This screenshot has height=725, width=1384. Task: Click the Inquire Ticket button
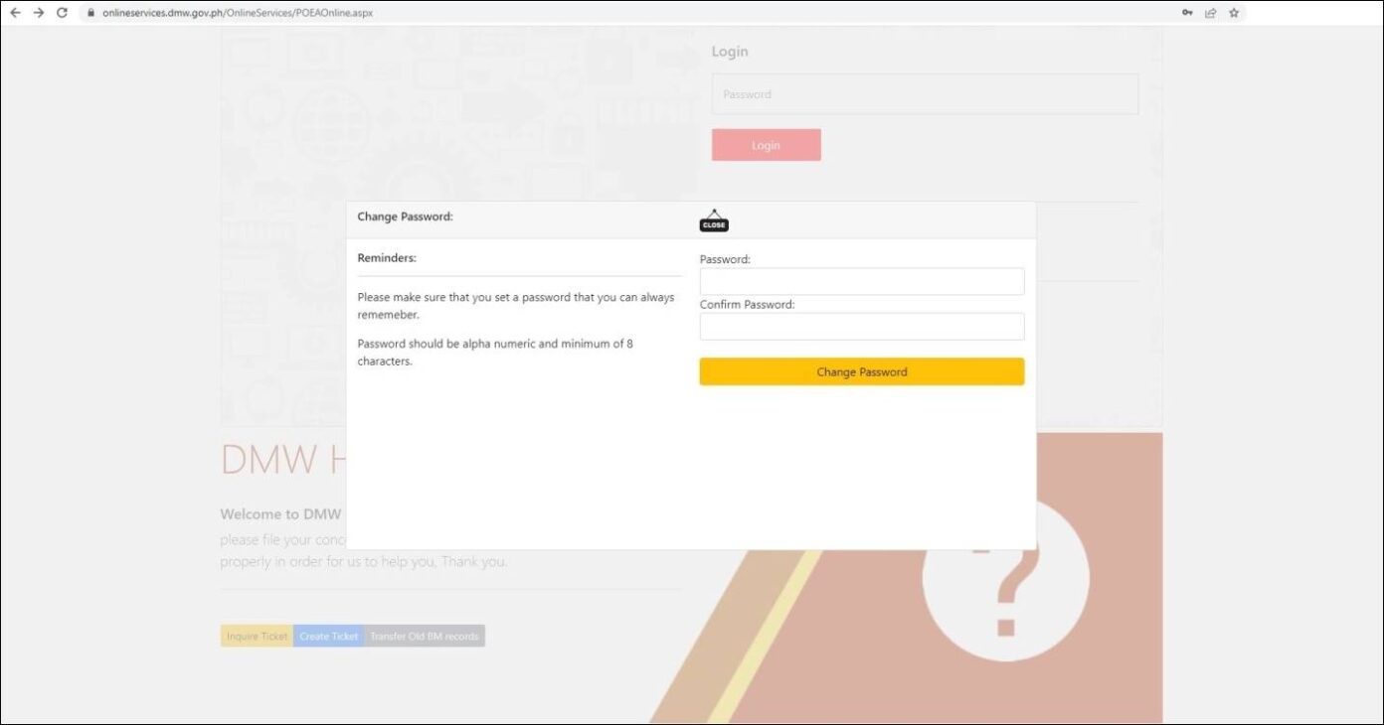pos(257,636)
